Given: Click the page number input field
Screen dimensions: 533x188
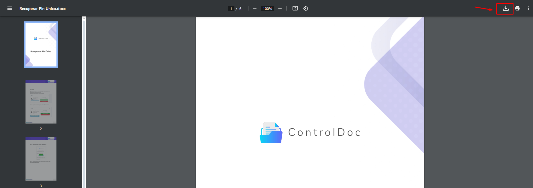Looking at the screenshot, I should tap(231, 9).
